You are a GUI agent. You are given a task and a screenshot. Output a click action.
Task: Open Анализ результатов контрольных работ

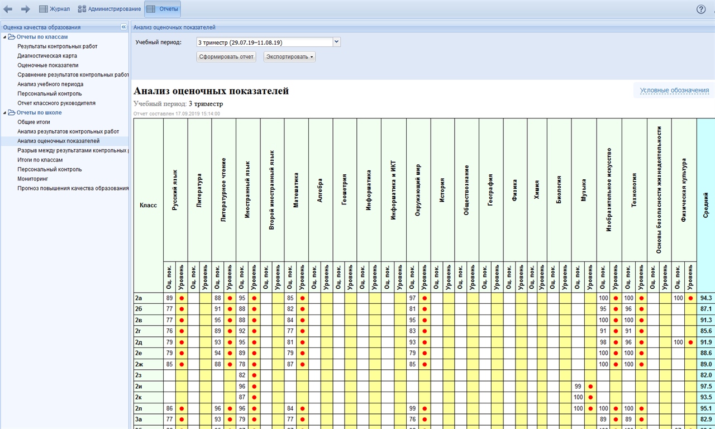point(68,131)
